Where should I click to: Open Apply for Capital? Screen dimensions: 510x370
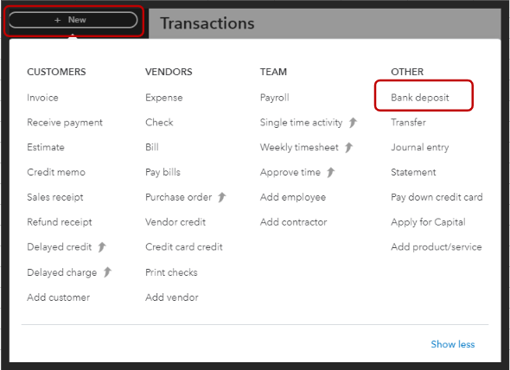pos(429,222)
